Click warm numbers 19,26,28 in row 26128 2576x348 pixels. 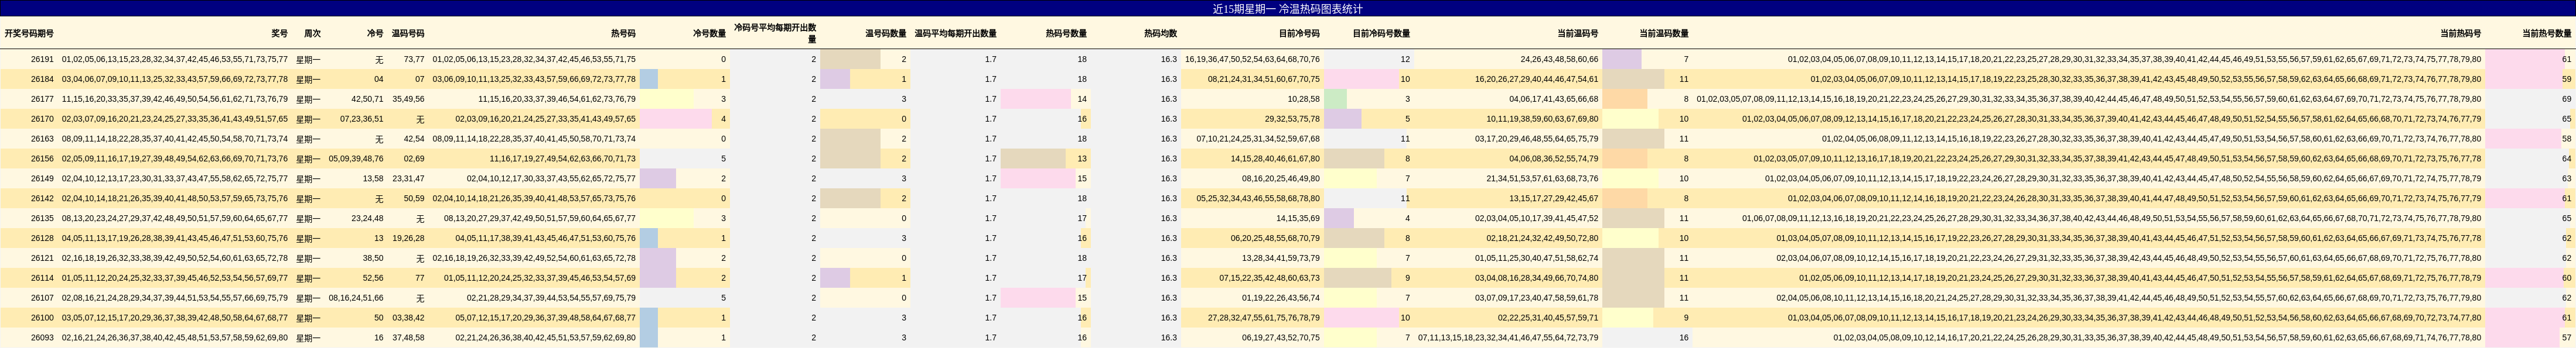(x=408, y=238)
